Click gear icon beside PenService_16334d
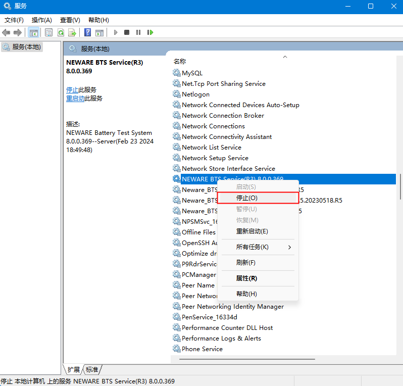This screenshot has height=386, width=403. point(177,317)
